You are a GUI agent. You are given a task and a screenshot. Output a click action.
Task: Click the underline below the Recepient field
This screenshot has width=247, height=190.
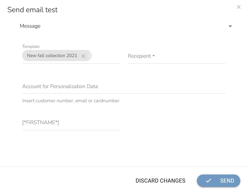click(x=176, y=63)
